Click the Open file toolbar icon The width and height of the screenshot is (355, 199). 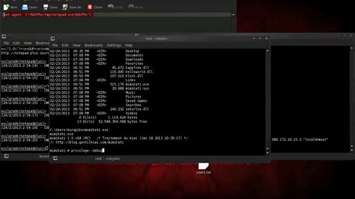(25, 7)
